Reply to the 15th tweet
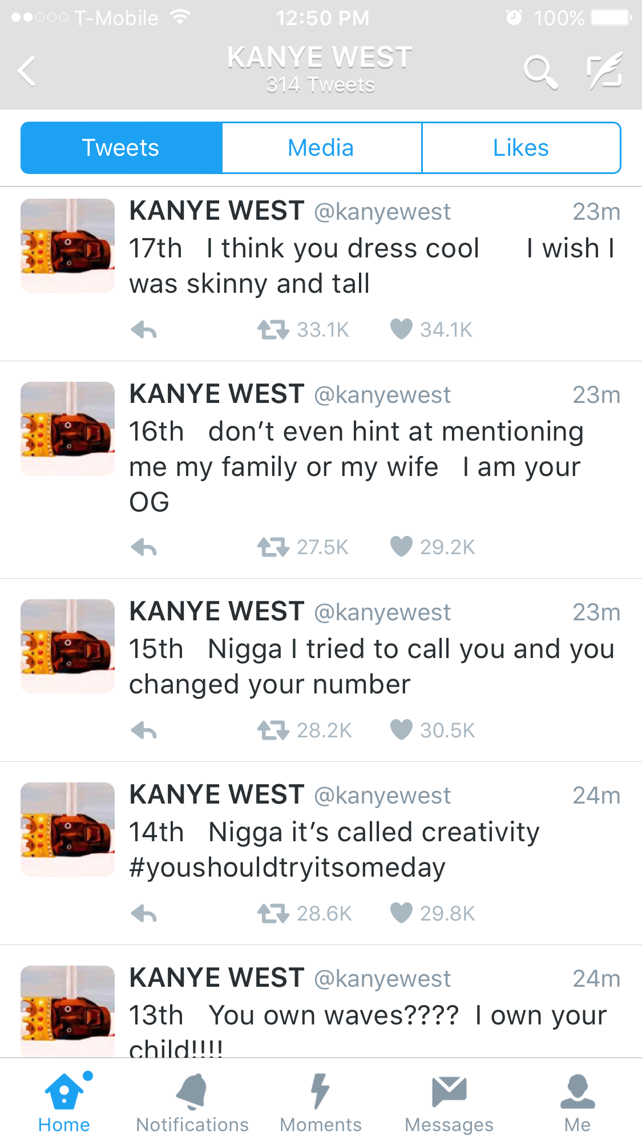 click(x=144, y=731)
